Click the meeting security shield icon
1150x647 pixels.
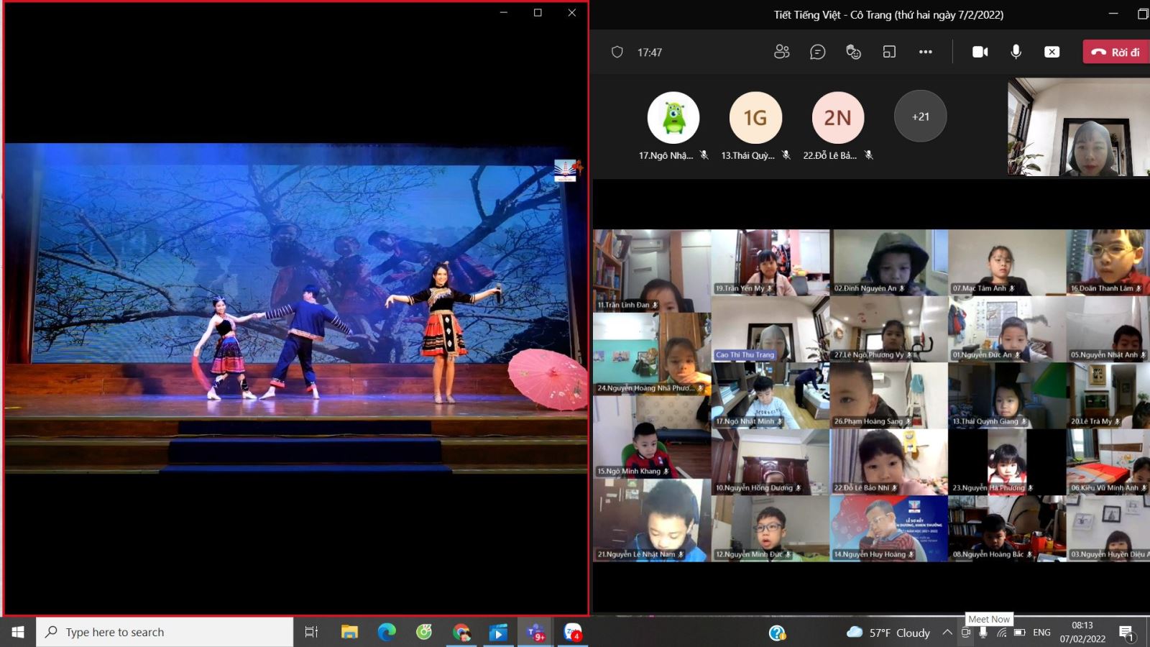(x=617, y=52)
